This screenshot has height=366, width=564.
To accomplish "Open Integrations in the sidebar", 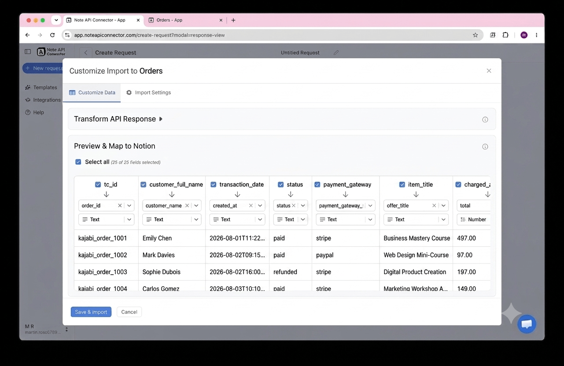I will click(x=43, y=100).
